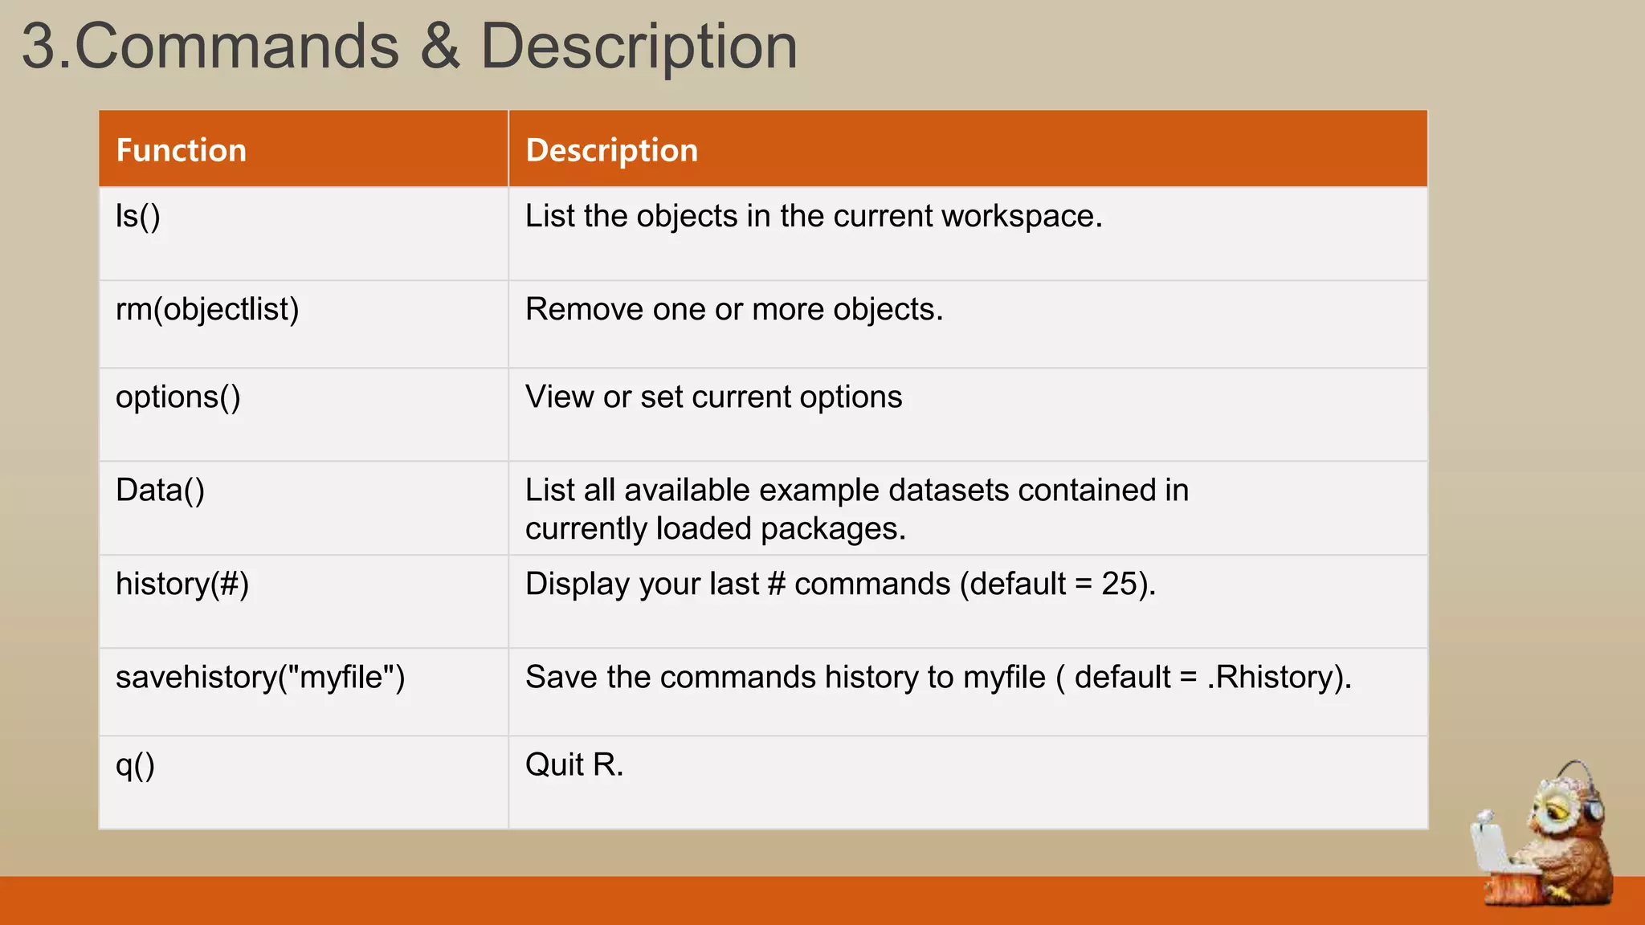The width and height of the screenshot is (1645, 925).
Task: Click "List the objects in the current workspace."
Action: [x=814, y=216]
